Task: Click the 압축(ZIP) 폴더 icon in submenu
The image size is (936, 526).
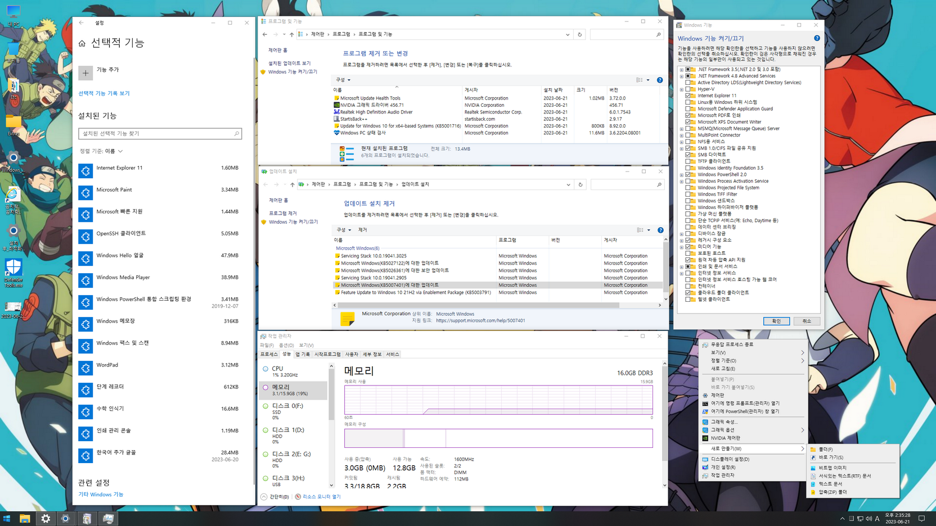Action: [813, 492]
